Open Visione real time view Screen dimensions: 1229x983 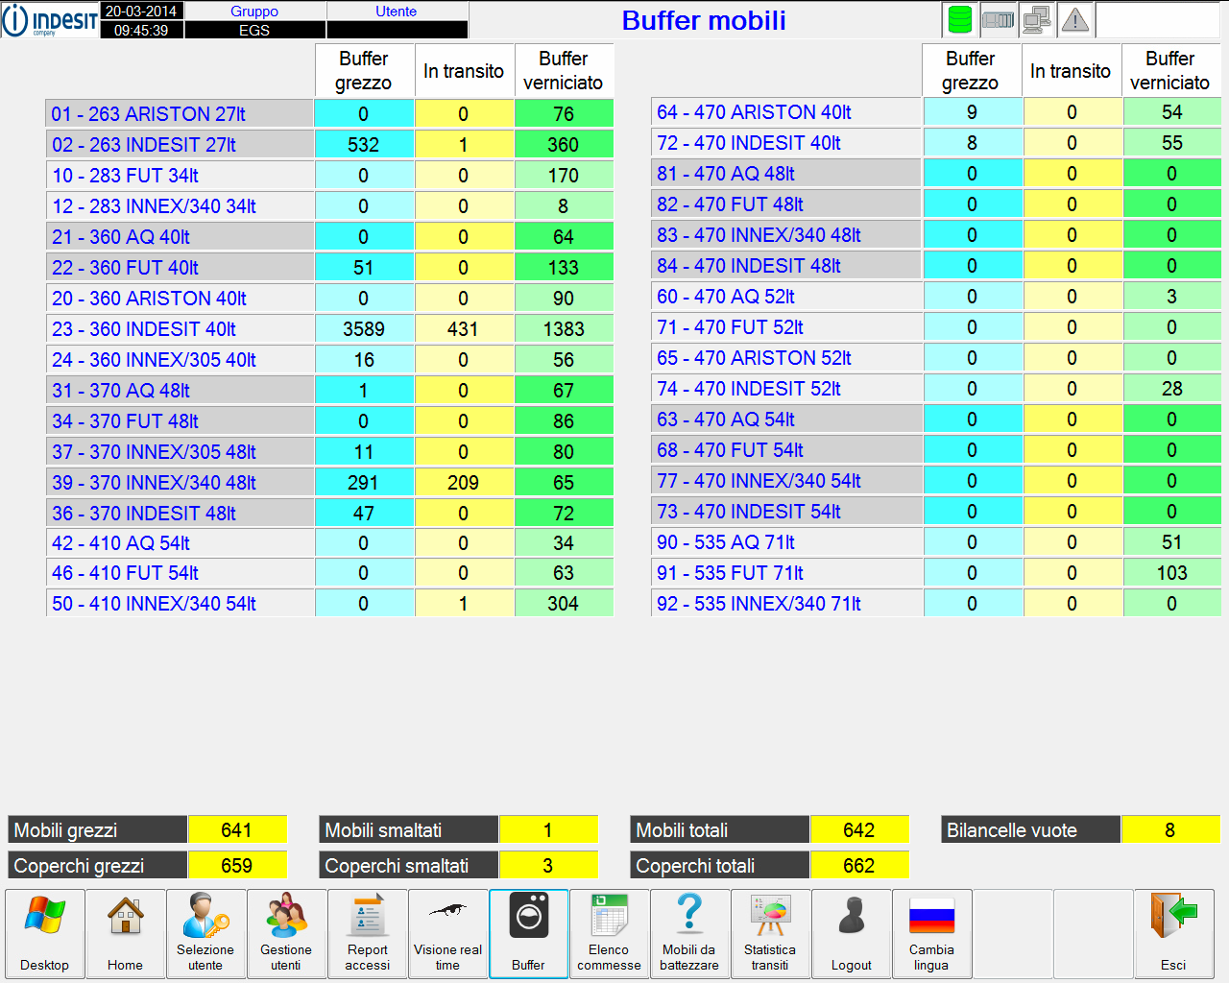click(448, 933)
